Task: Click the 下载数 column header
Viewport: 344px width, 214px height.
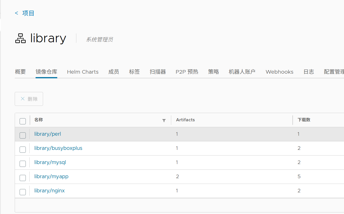Action: coord(304,120)
